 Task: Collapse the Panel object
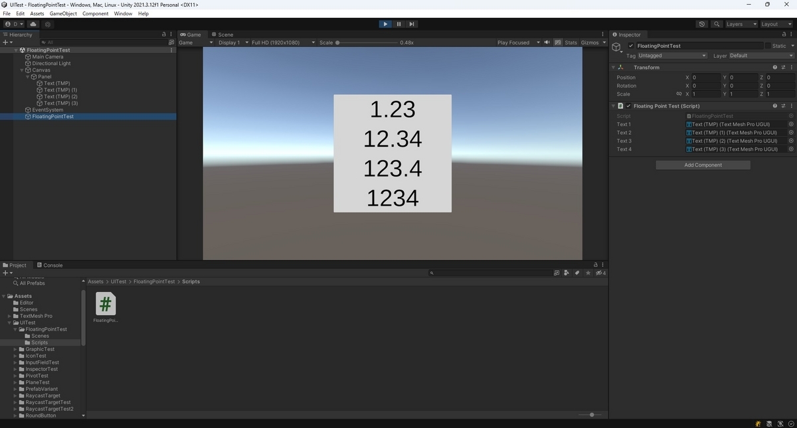pyautogui.click(x=27, y=77)
